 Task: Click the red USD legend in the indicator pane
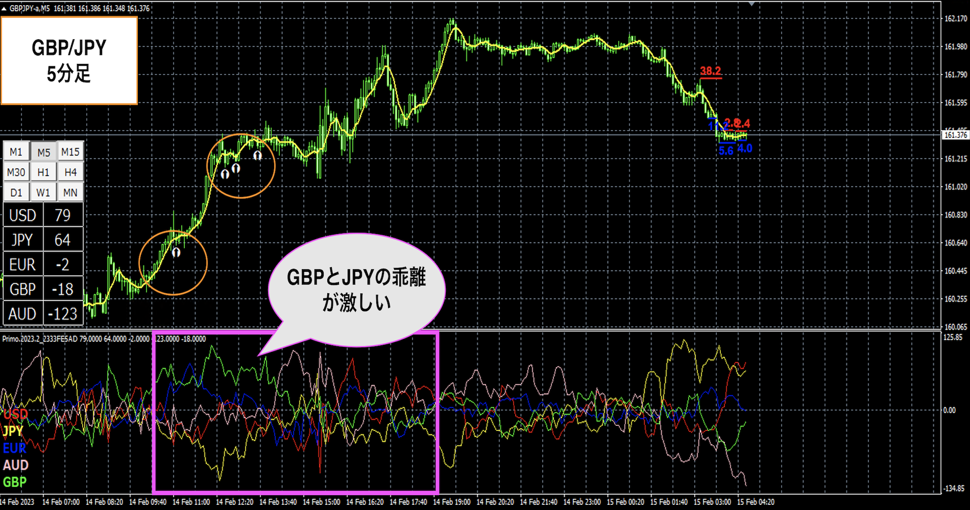[14, 414]
